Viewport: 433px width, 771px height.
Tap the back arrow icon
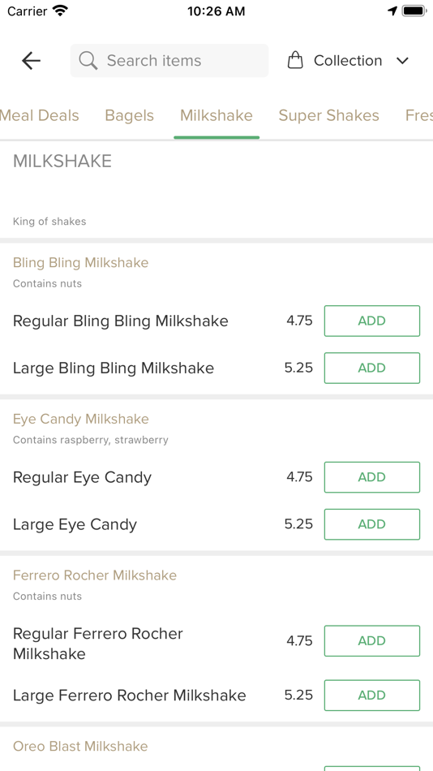point(31,61)
